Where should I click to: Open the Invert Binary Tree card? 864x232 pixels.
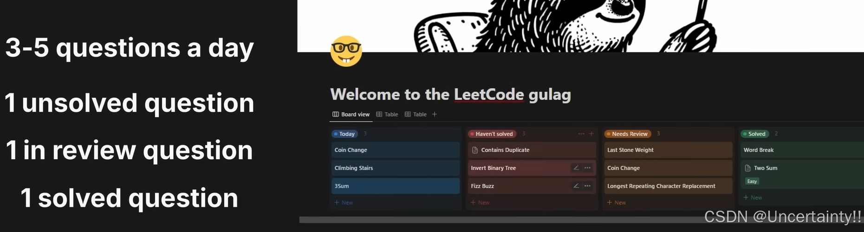[x=532, y=168]
